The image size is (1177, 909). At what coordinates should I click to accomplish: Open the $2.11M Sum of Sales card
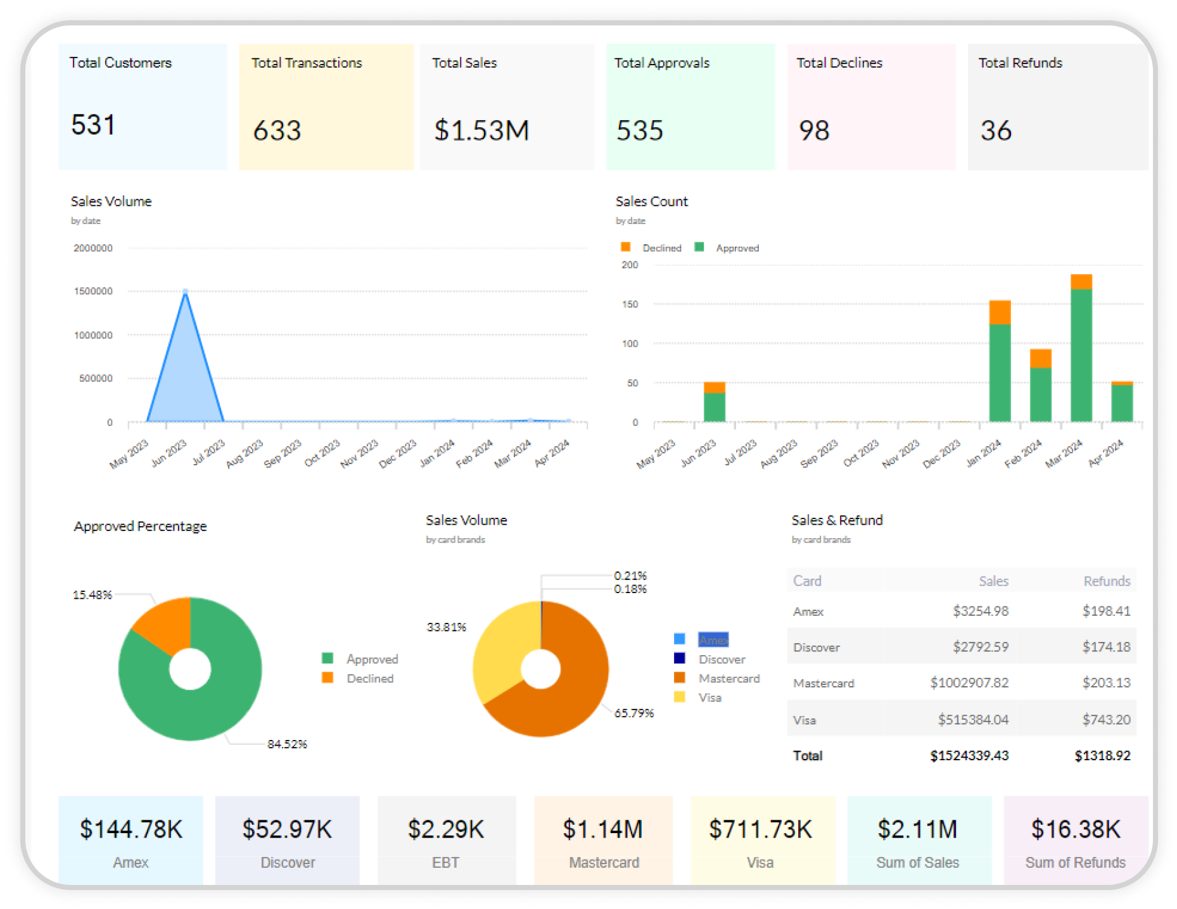pos(919,840)
